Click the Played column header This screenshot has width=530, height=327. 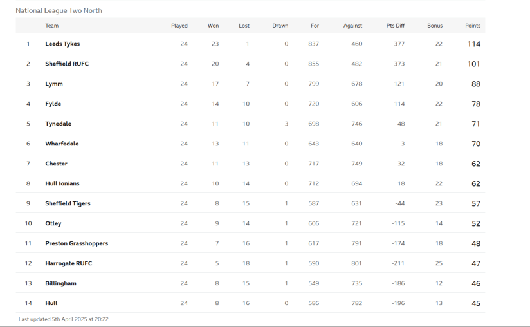pos(179,26)
